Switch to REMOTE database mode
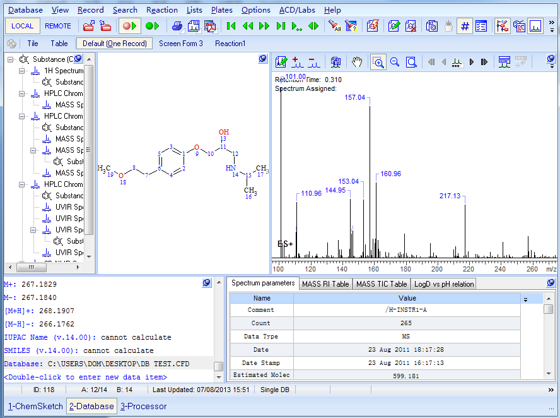 coord(58,26)
